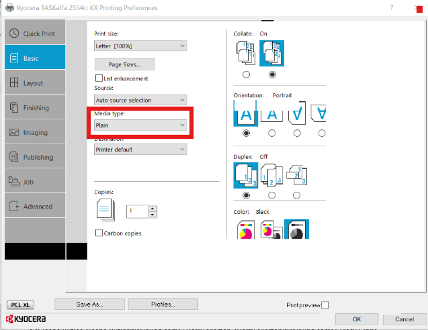Choose the Collate on radio button
This screenshot has width=428, height=330.
(272, 74)
